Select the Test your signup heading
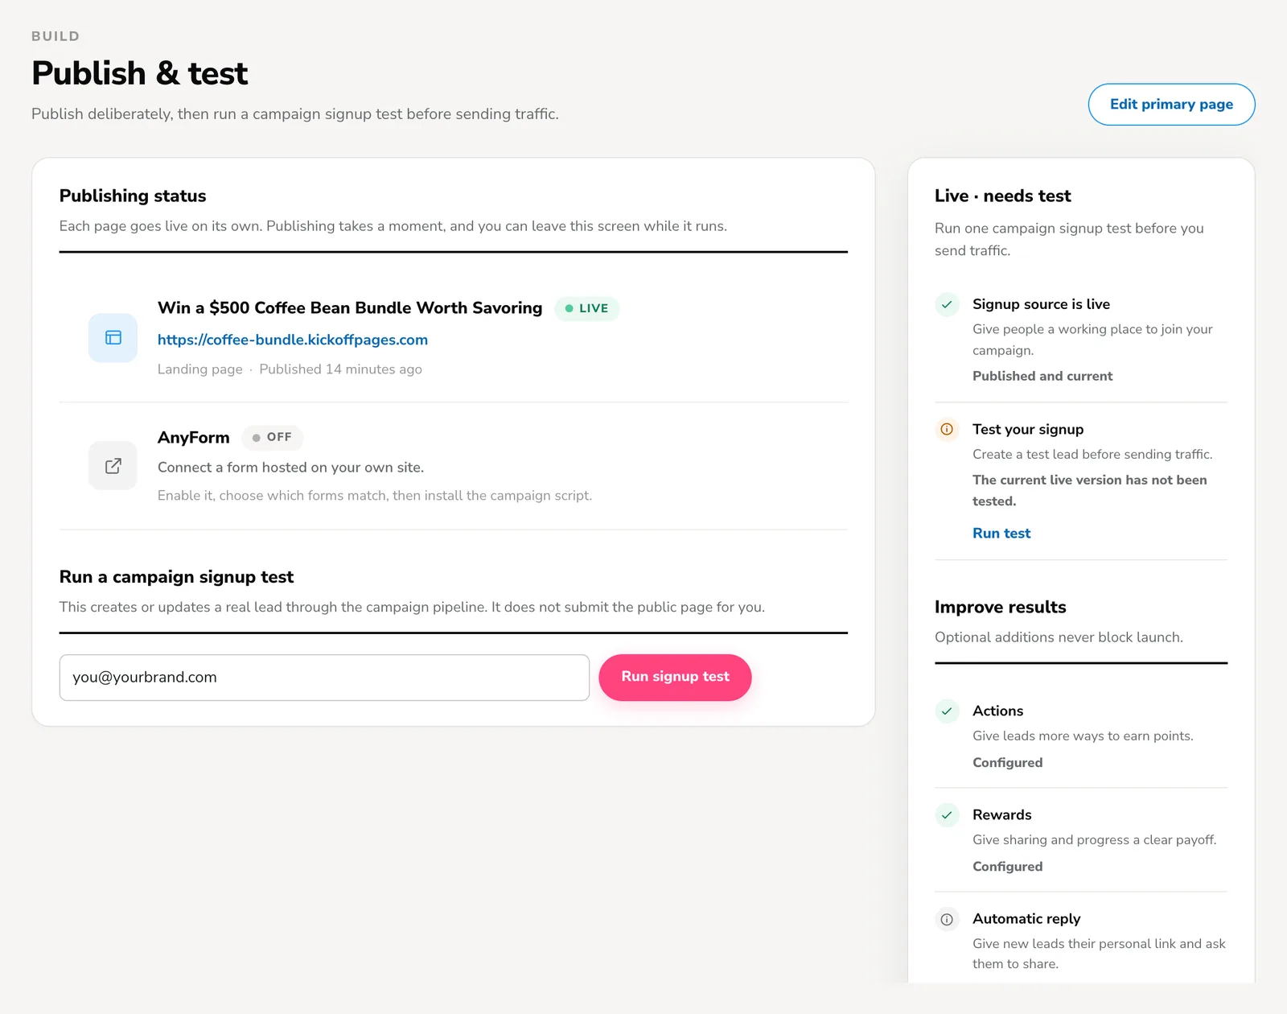This screenshot has height=1014, width=1287. [1028, 429]
